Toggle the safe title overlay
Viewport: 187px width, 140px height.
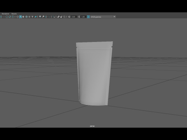13,17
